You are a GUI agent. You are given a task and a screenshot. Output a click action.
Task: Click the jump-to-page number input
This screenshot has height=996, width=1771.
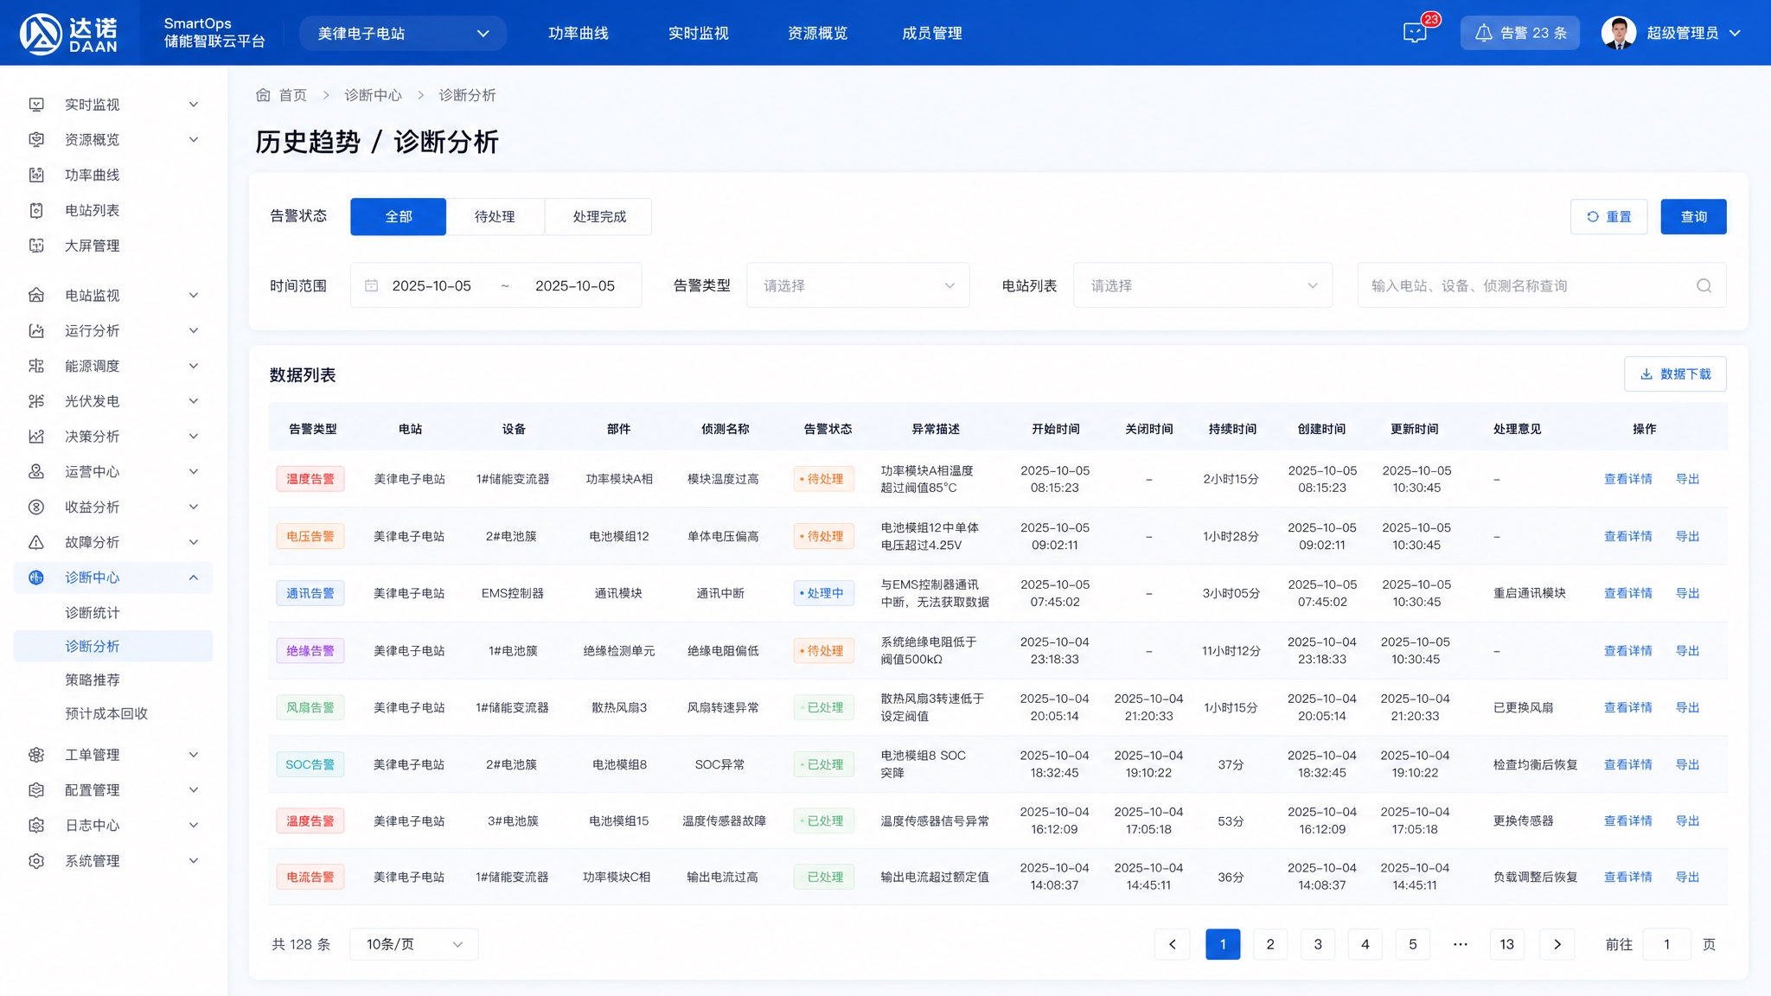1666,944
